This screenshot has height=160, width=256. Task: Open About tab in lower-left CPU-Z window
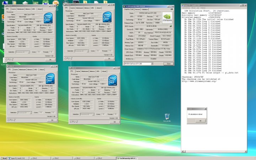(42, 70)
